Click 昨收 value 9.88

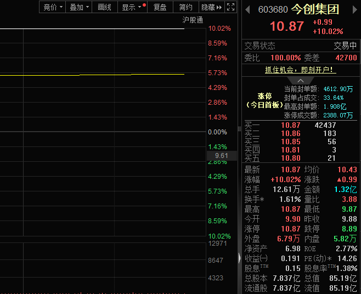[x=349, y=219]
